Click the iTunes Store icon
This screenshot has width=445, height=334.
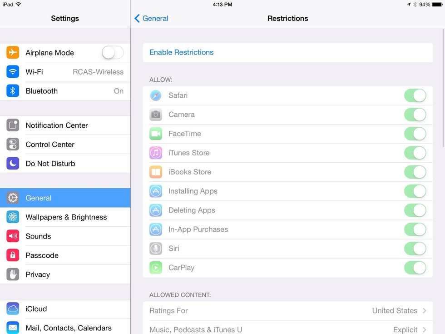click(156, 153)
